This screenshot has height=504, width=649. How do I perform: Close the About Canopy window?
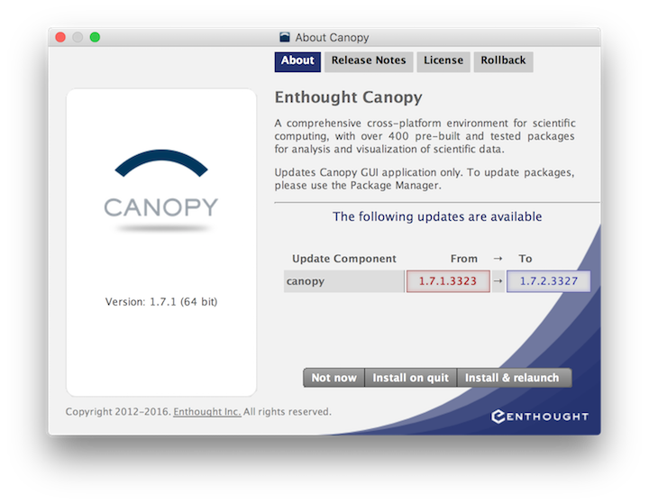coord(60,37)
